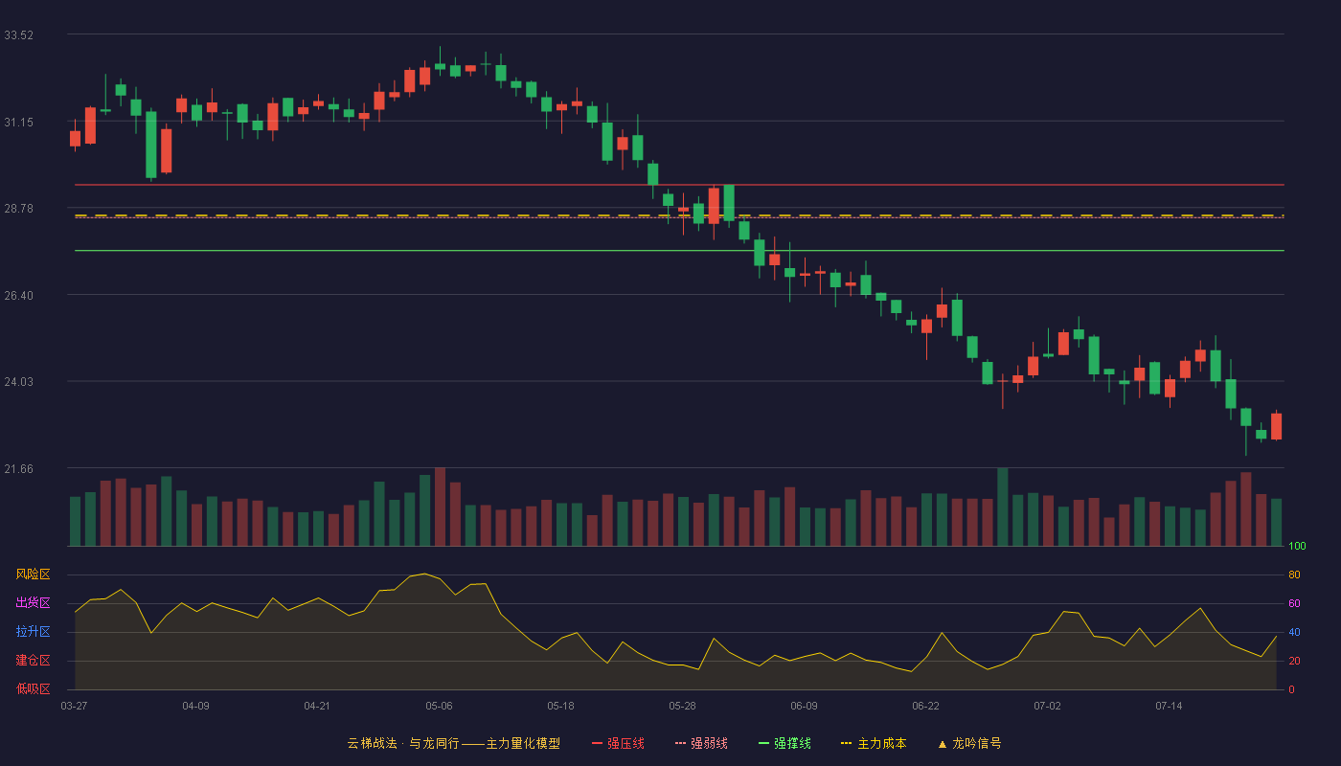This screenshot has height=766, width=1341.
Task: Click the 05-06 date label
Action: [x=439, y=706]
